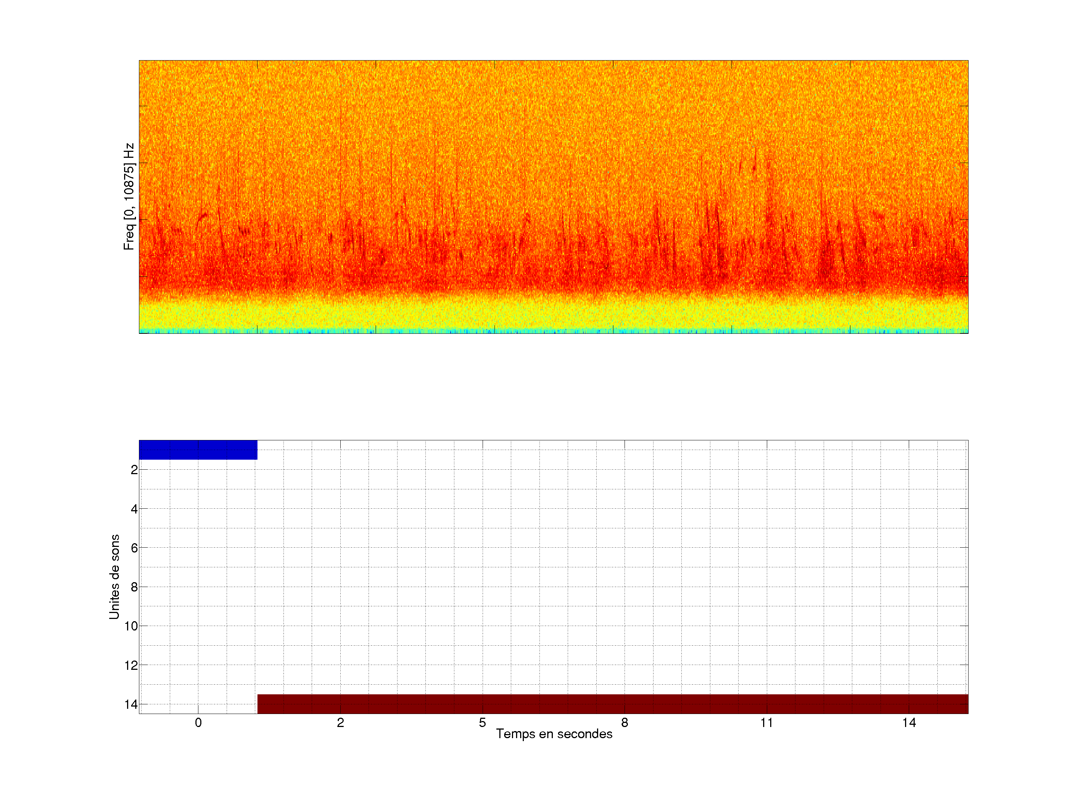
Task: Select the 'Temps en secondes' x-axis label
Action: [554, 734]
